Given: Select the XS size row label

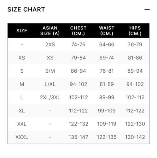Looking at the screenshot, I should (x=22, y=58).
